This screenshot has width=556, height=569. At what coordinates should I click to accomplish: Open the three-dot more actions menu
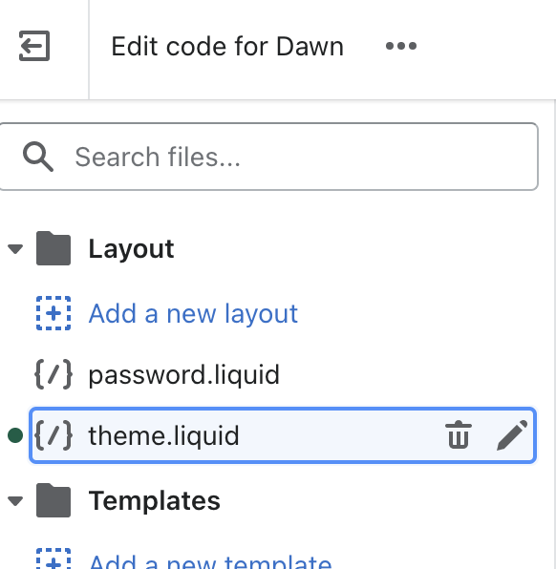[x=401, y=46]
